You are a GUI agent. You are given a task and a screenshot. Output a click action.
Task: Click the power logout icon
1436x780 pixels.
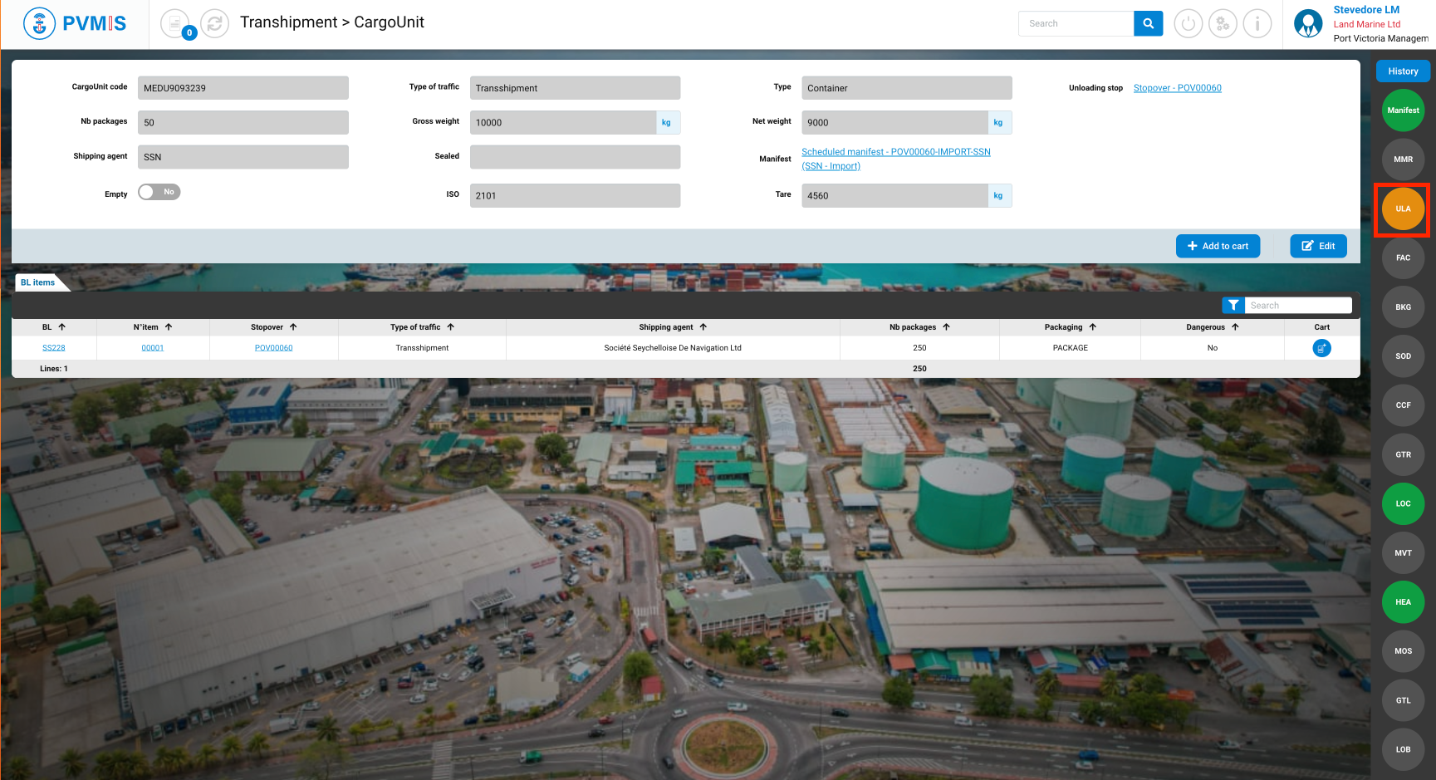[1188, 24]
